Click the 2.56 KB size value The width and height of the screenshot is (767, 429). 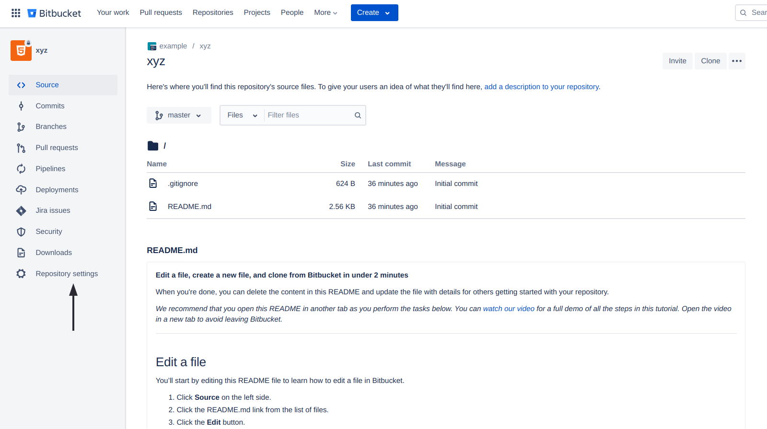pyautogui.click(x=342, y=207)
